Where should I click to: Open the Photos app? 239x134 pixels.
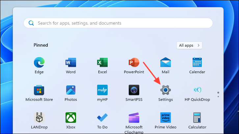pyautogui.click(x=71, y=90)
